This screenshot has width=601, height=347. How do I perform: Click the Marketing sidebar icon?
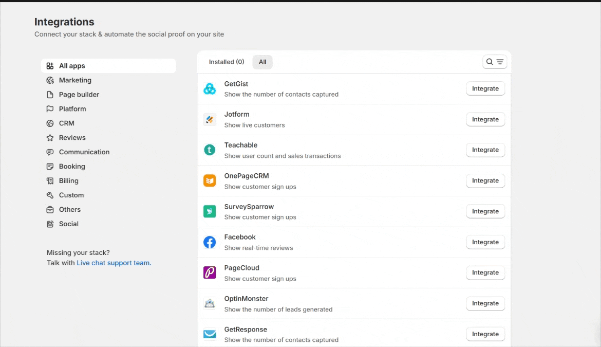50,80
